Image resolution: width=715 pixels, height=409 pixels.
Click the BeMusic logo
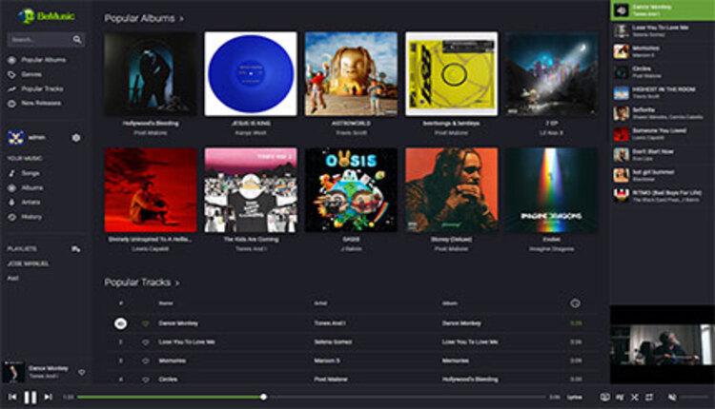[40, 15]
